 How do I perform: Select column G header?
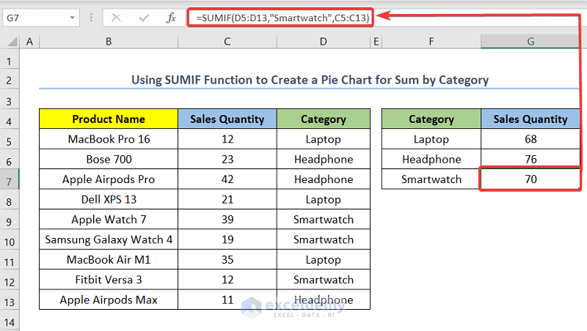tap(530, 42)
